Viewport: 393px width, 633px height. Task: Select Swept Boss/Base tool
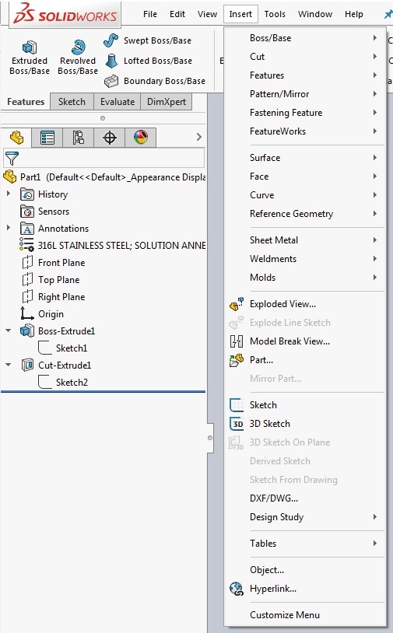coord(147,40)
